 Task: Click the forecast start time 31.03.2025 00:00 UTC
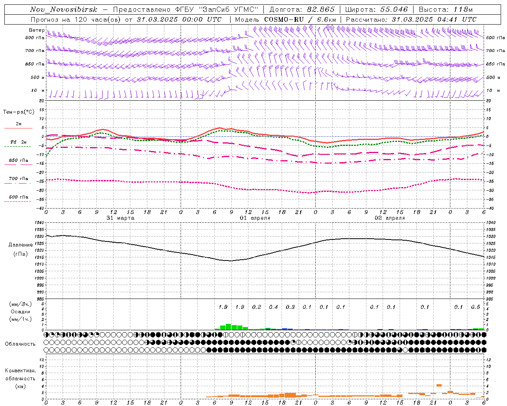(179, 19)
